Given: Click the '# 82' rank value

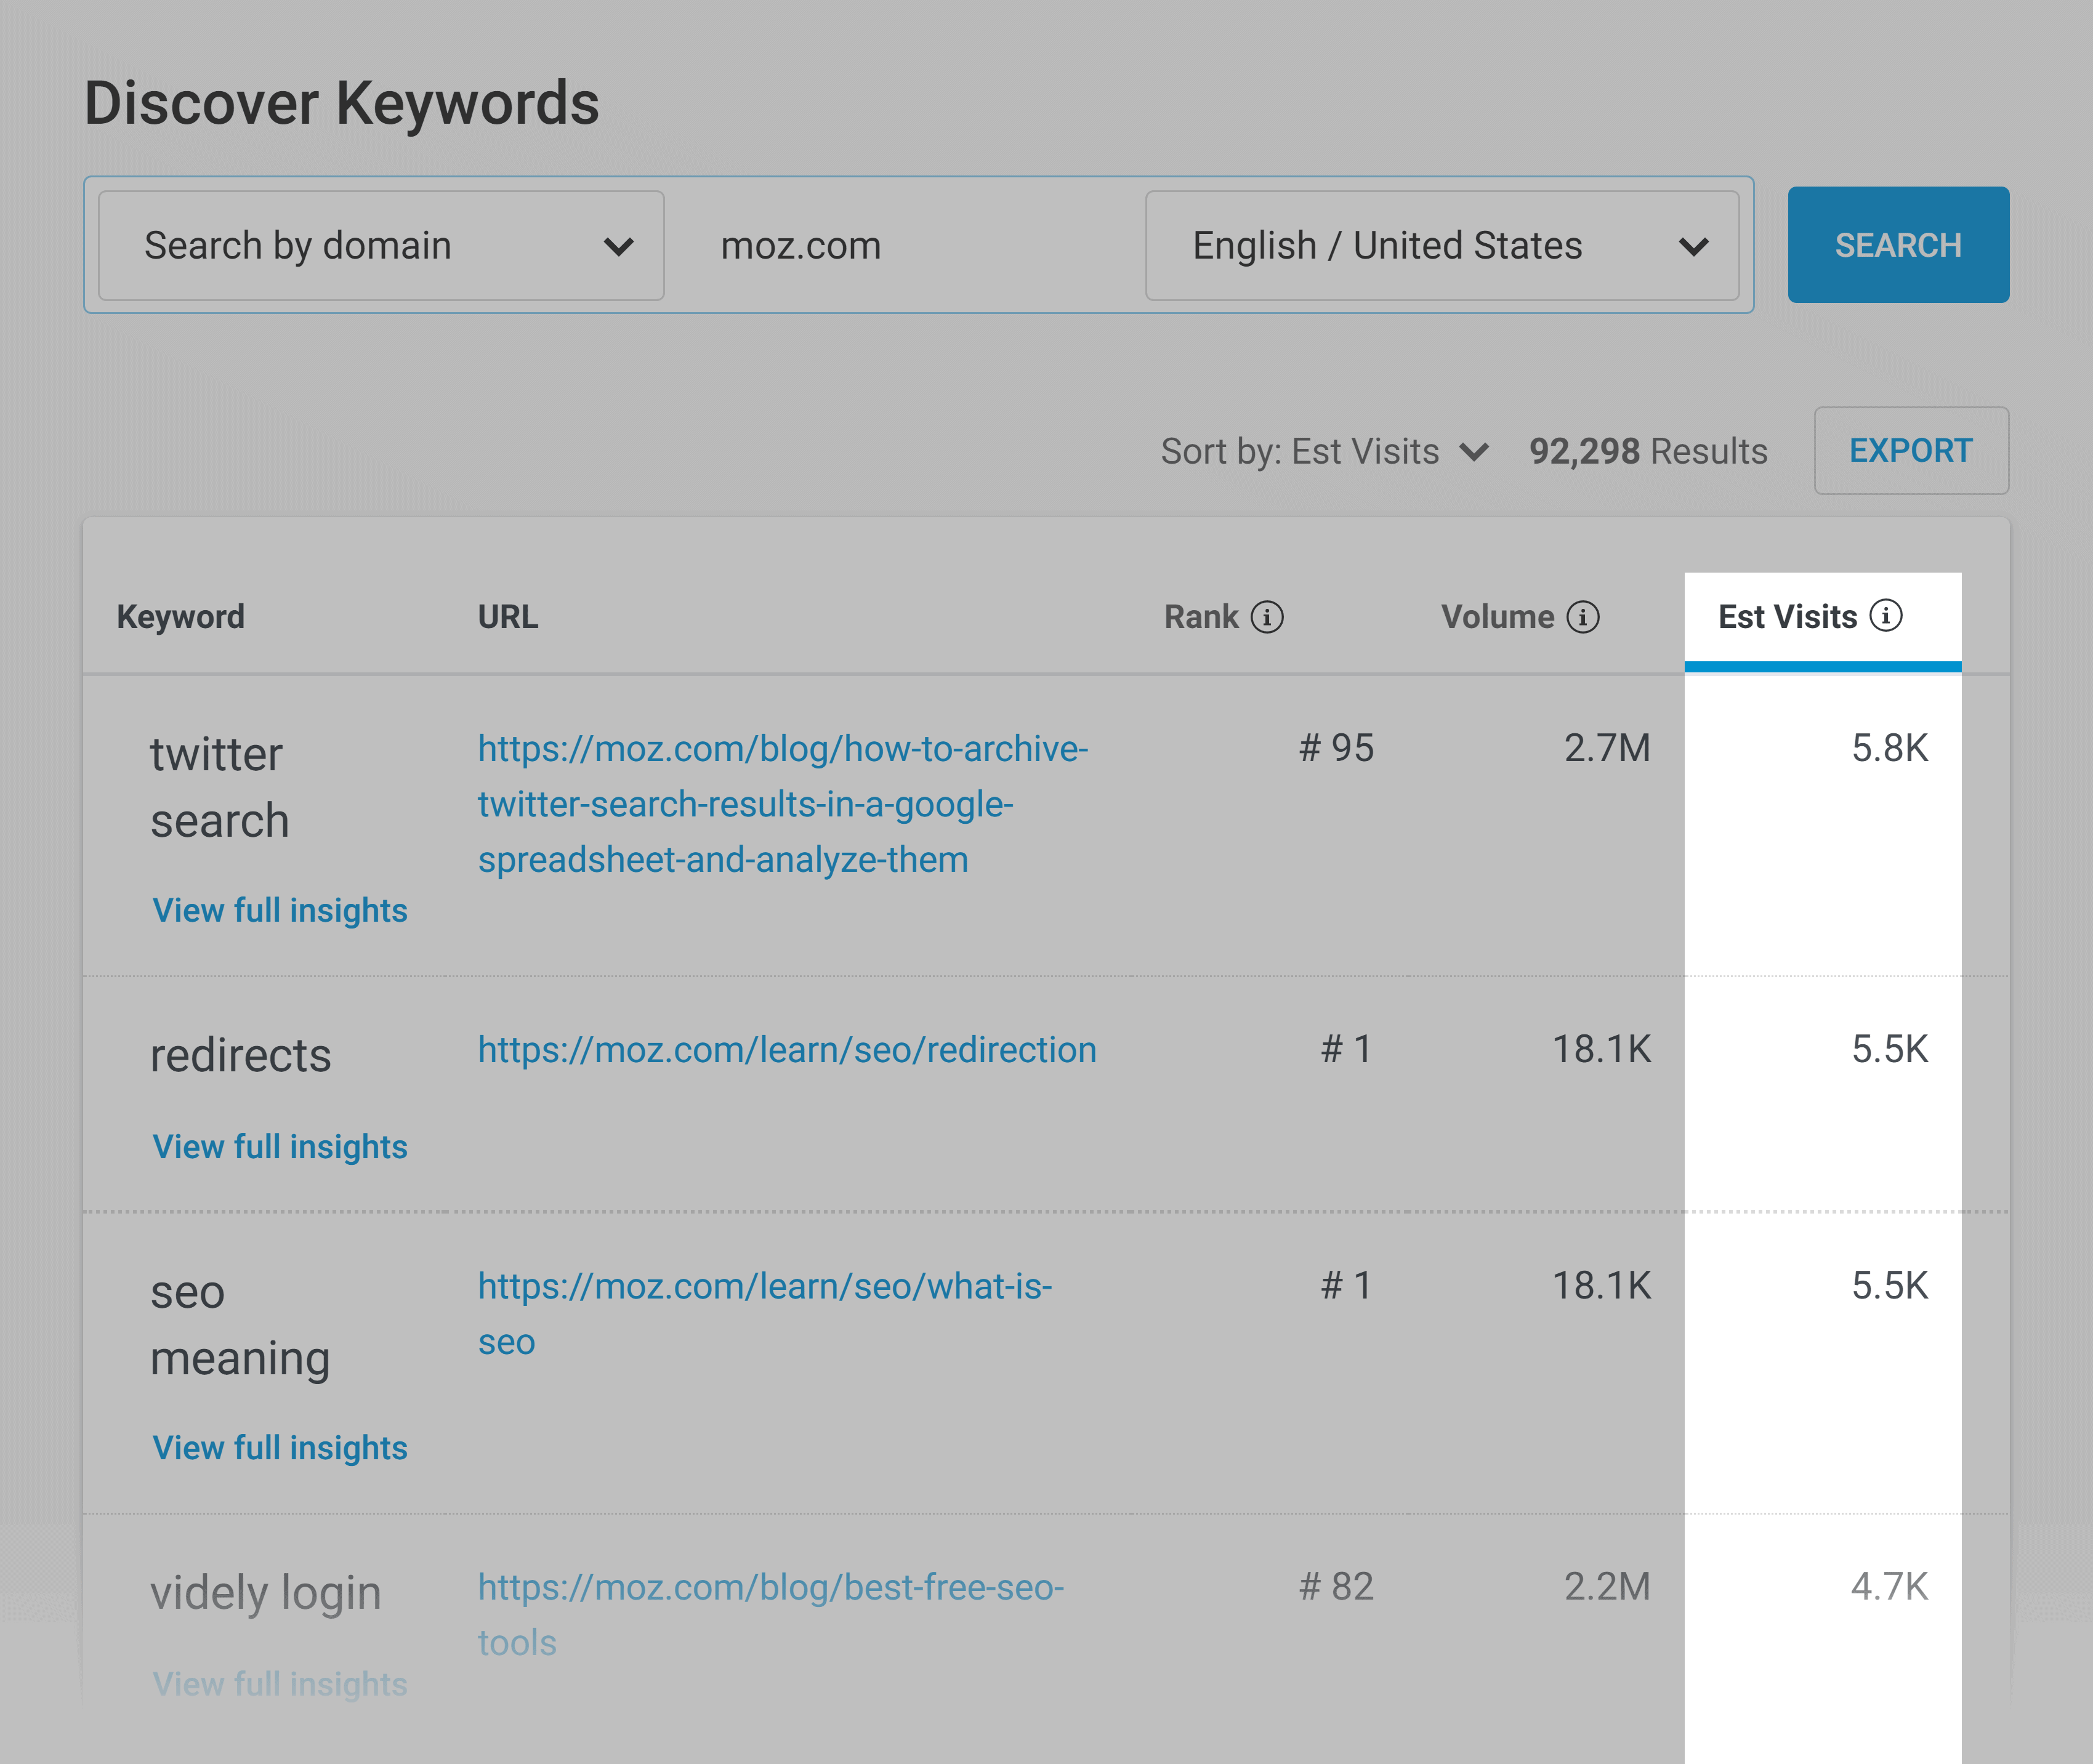Looking at the screenshot, I should [1336, 1587].
